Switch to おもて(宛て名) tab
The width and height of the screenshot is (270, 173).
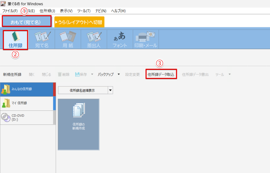[27, 21]
